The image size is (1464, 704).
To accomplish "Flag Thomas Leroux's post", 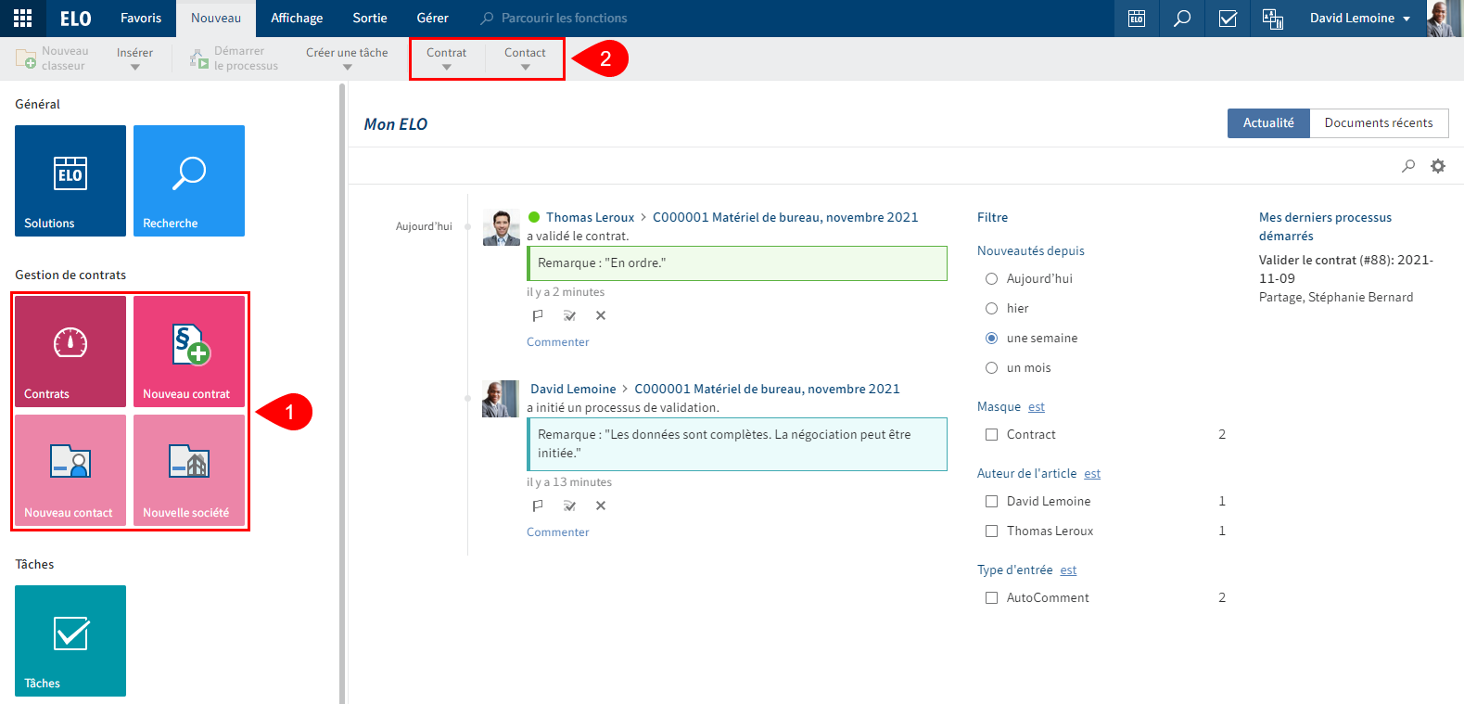I will point(538,315).
